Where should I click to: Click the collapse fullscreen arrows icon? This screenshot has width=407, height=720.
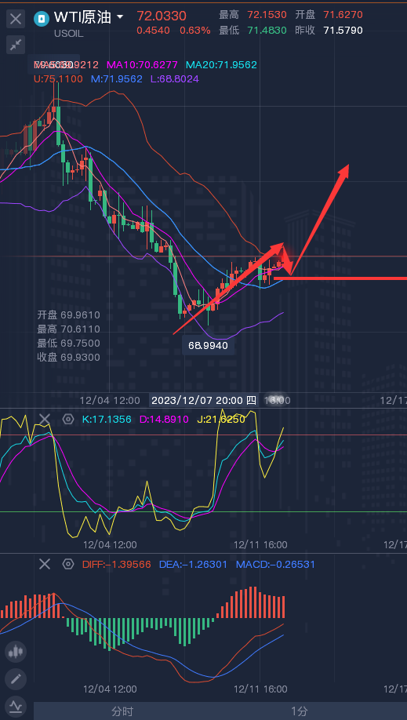click(x=16, y=45)
